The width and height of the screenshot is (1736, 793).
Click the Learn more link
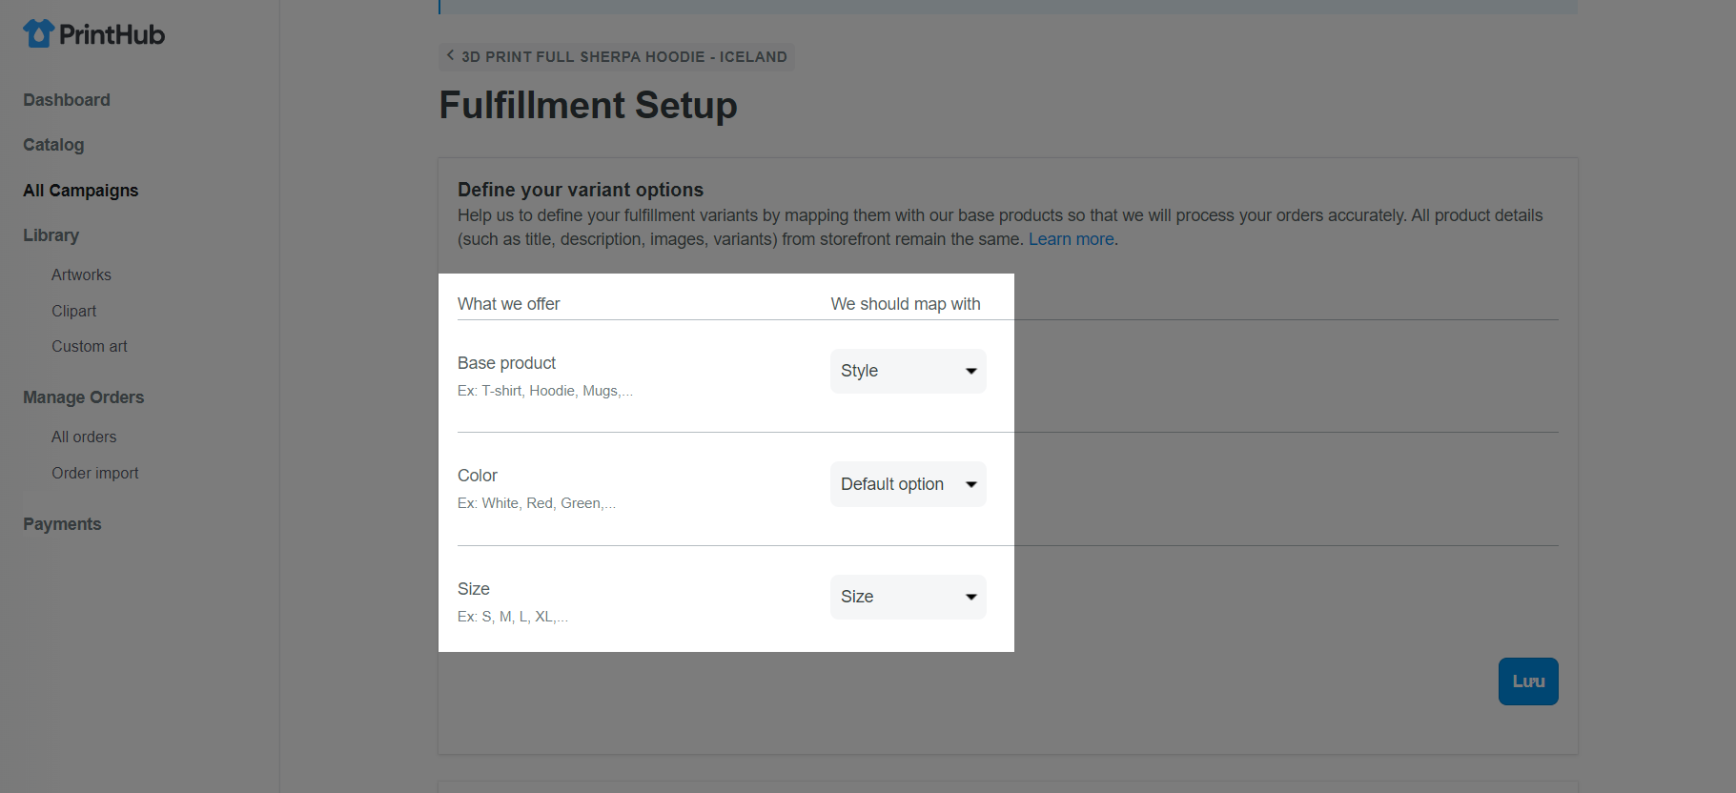[1072, 239]
